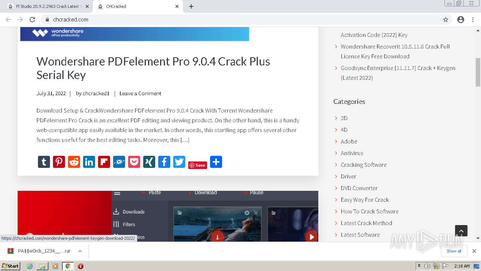Open the Antivirus category
Image resolution: width=481 pixels, height=271 pixels.
click(x=352, y=153)
